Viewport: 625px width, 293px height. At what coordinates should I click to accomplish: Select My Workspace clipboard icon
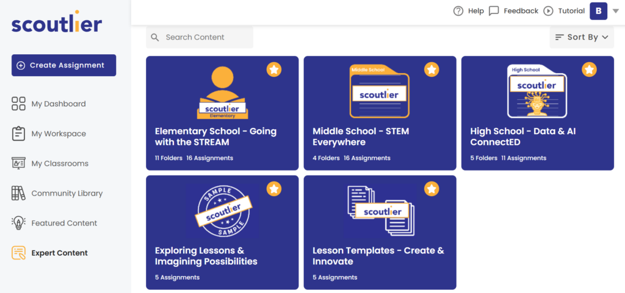pos(19,133)
